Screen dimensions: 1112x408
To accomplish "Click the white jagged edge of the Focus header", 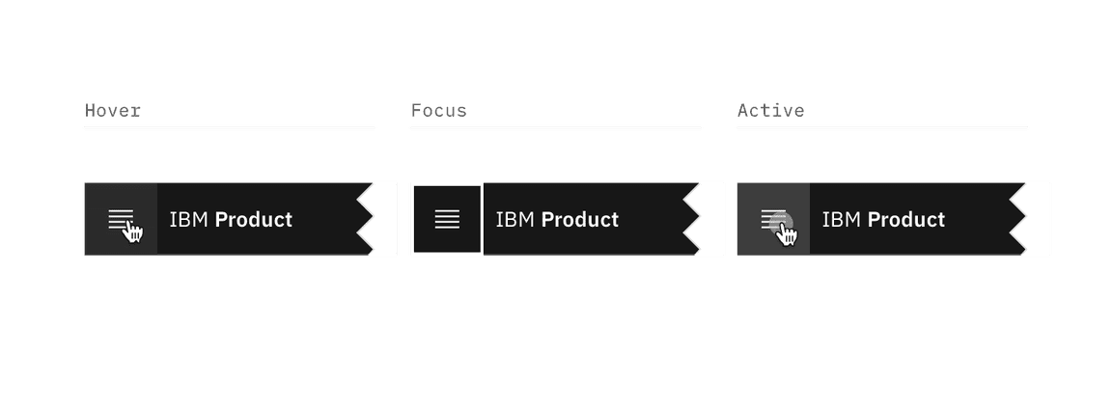I will [x=711, y=219].
